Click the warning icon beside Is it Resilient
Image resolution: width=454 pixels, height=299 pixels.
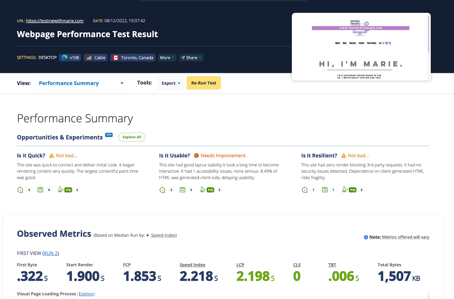point(344,155)
